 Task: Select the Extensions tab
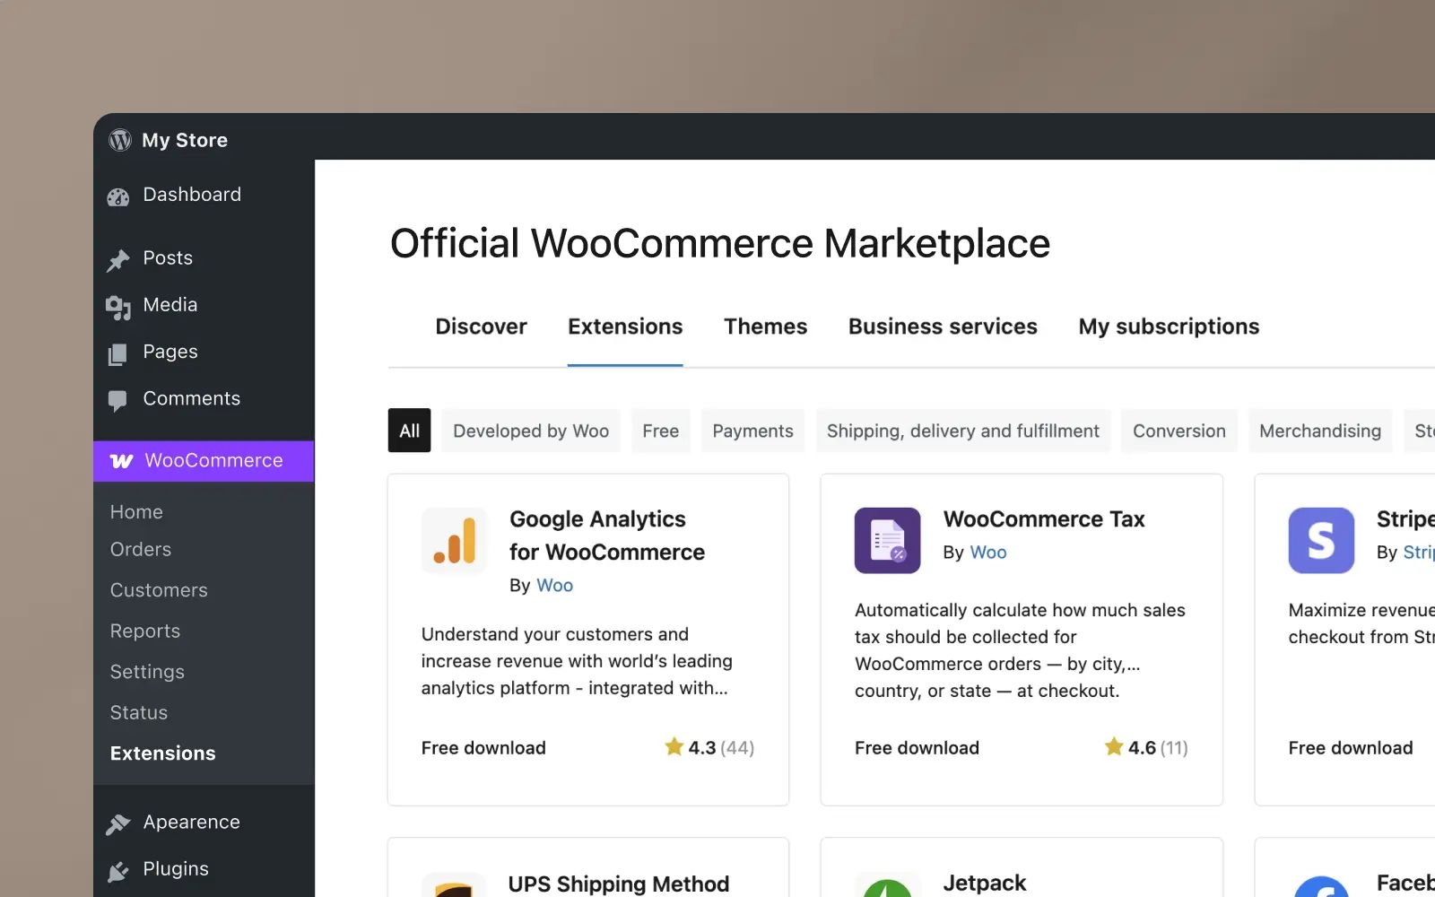(x=625, y=327)
